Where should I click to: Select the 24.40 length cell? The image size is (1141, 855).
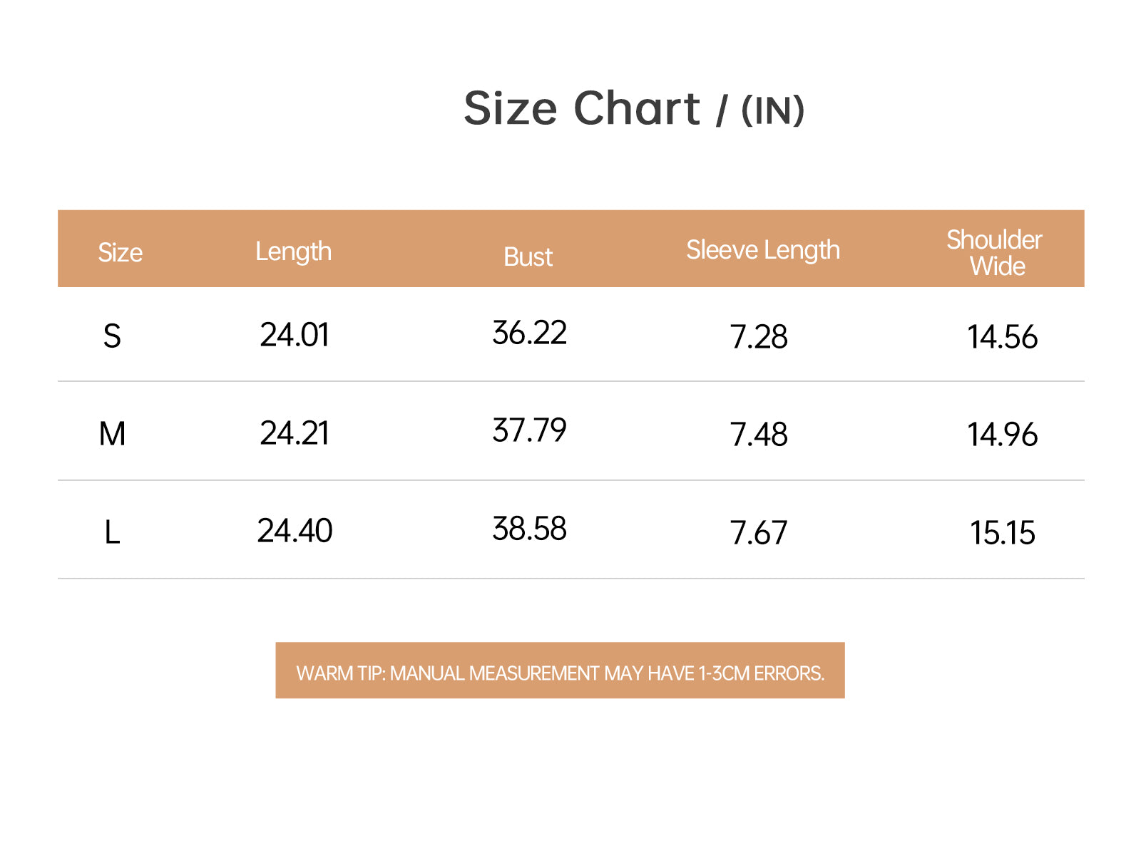tap(295, 531)
